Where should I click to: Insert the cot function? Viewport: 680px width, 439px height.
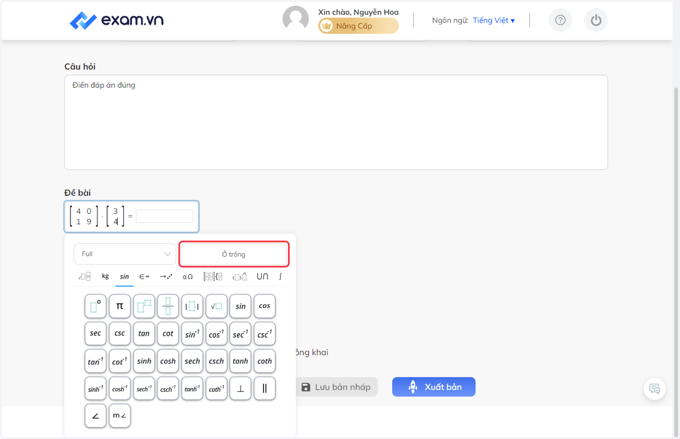(x=168, y=334)
